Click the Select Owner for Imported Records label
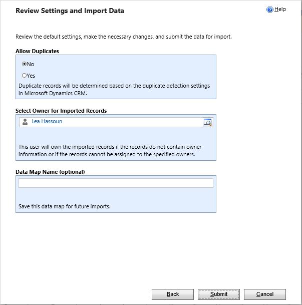Image resolution: width=302 pixels, height=305 pixels. [61, 111]
